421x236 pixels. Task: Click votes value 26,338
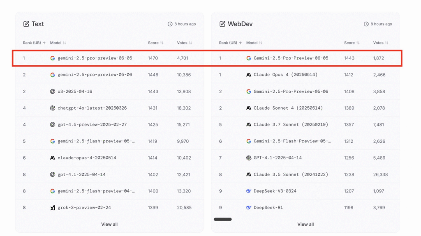click(380, 174)
